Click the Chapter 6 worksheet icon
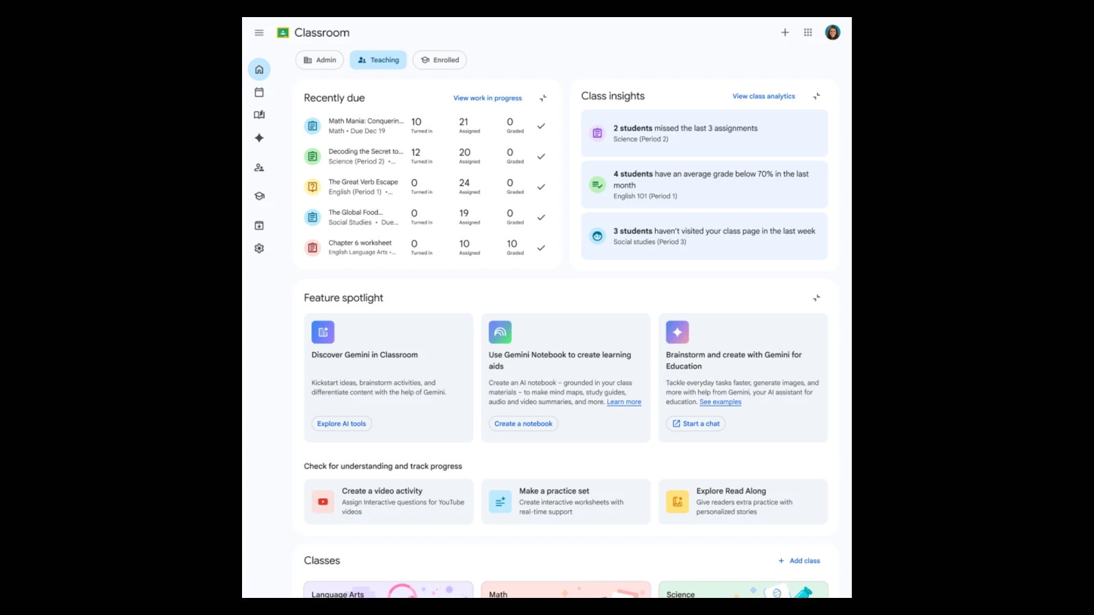1094x615 pixels. click(x=312, y=247)
